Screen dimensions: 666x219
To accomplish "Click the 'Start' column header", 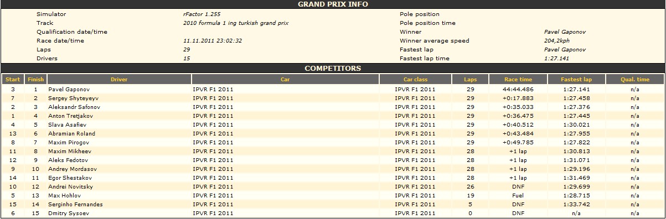I will pyautogui.click(x=13, y=80).
